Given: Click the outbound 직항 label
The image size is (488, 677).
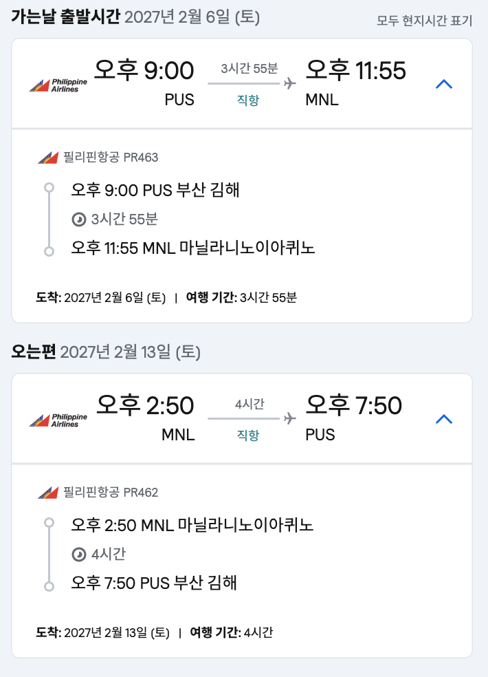Looking at the screenshot, I should point(248,100).
